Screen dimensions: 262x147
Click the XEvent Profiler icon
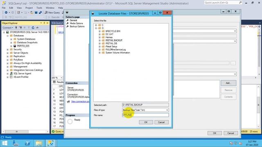point(11,77)
